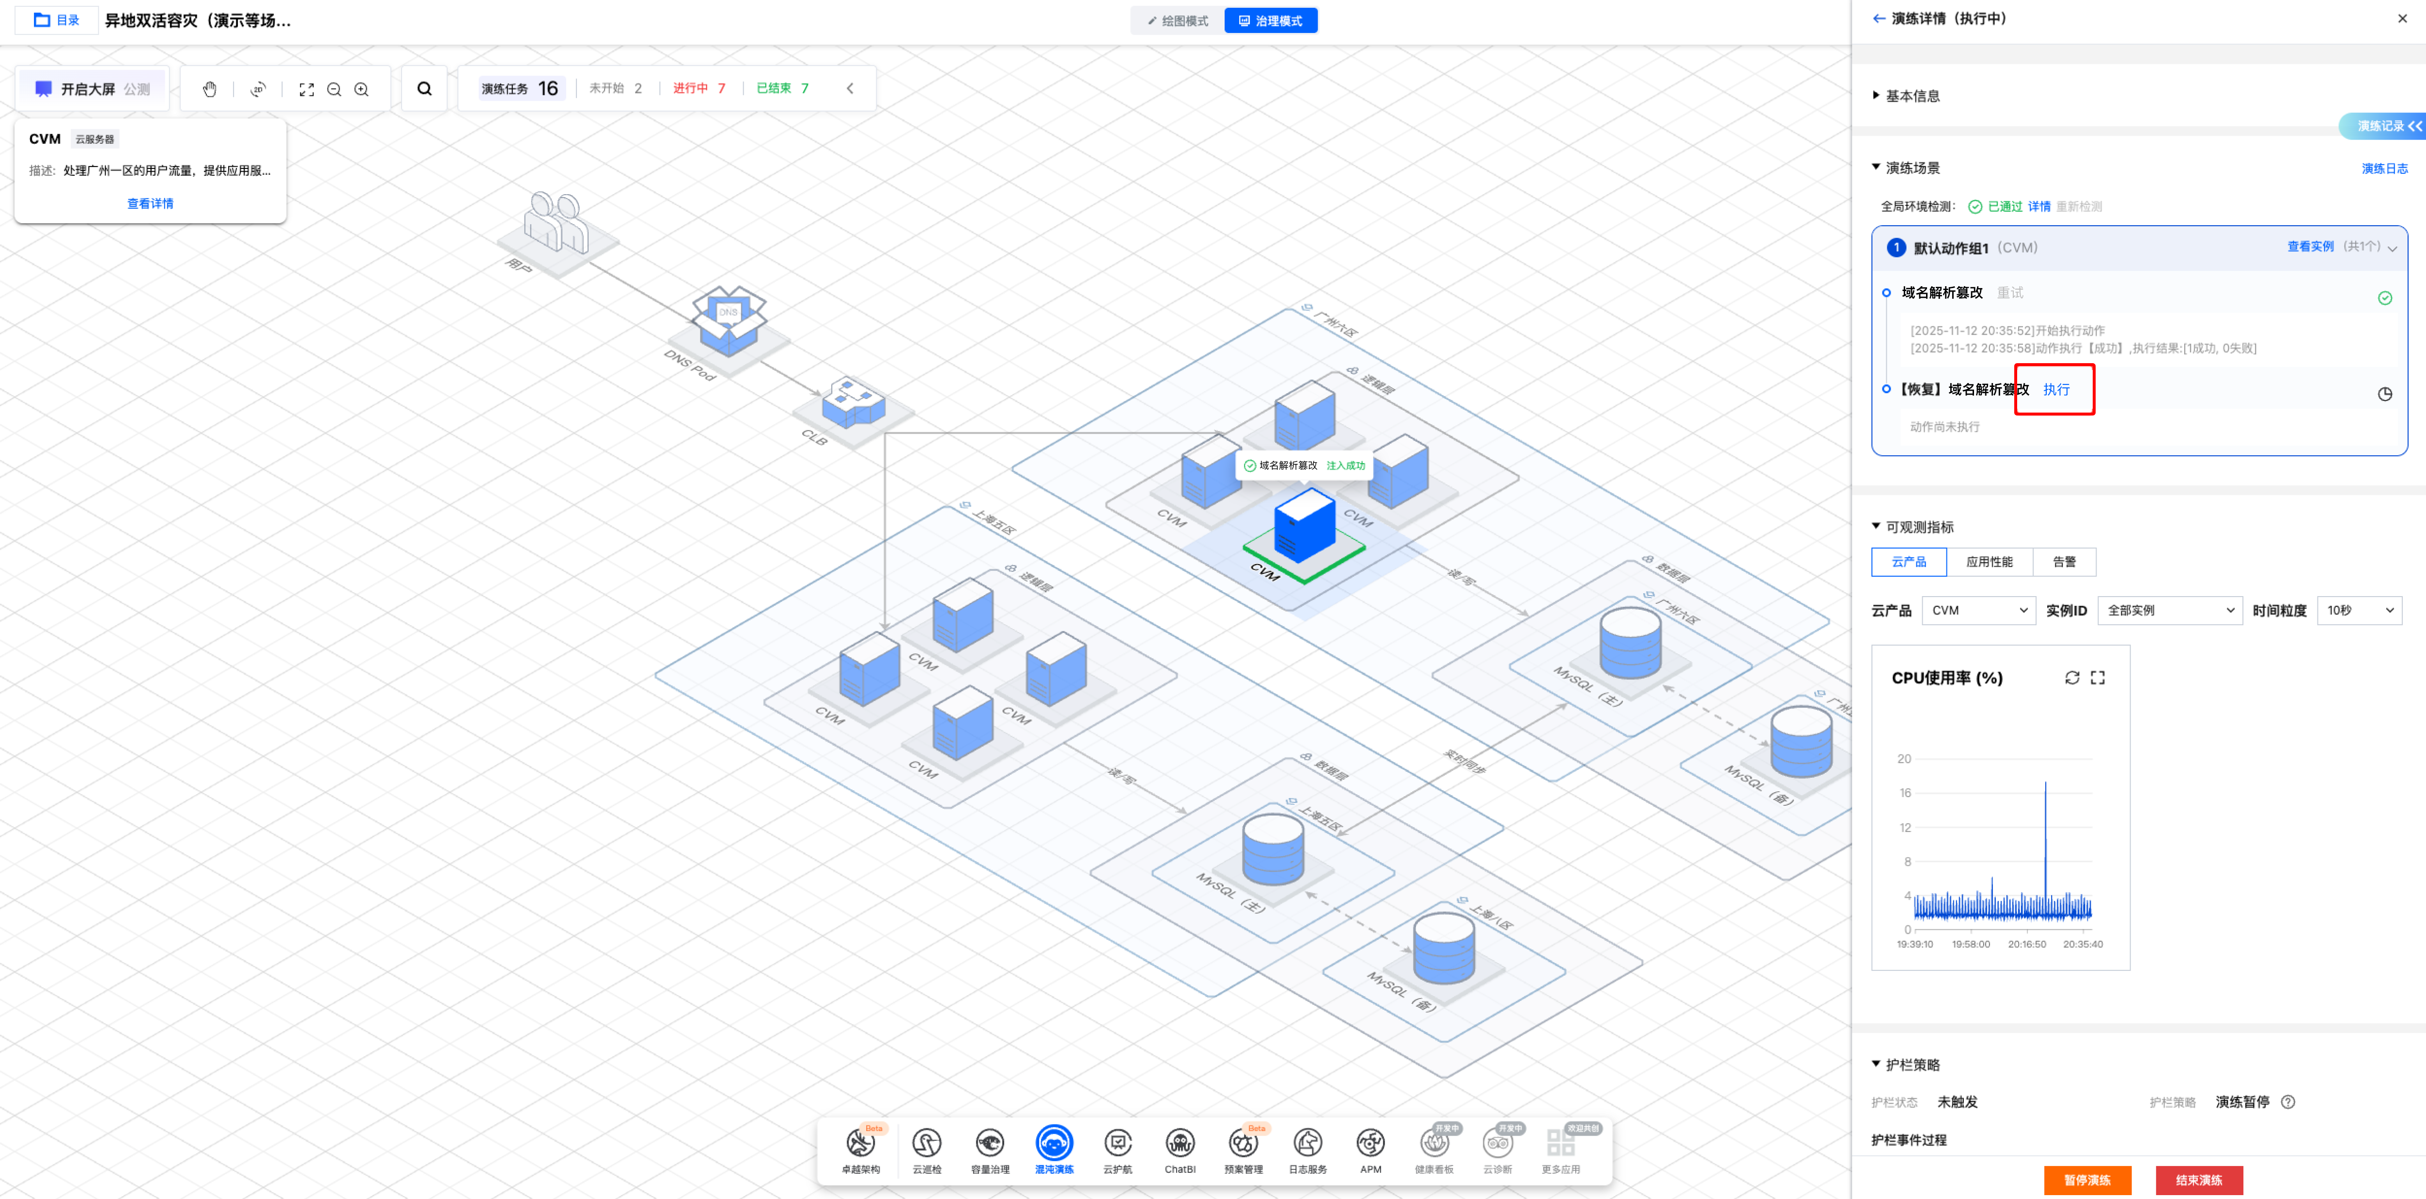Click the pause drill (暂停演练) button
This screenshot has height=1199, width=2426.
pos(2086,1180)
